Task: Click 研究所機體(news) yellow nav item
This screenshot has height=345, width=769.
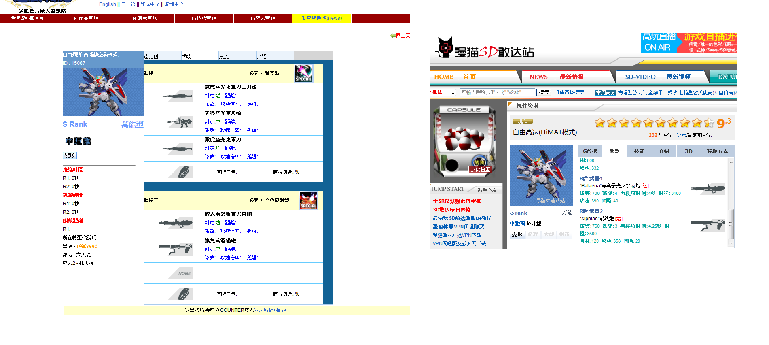Action: pos(322,18)
